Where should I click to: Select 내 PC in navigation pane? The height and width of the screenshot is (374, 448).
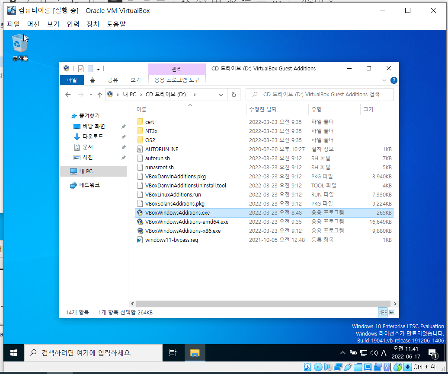coord(93,171)
